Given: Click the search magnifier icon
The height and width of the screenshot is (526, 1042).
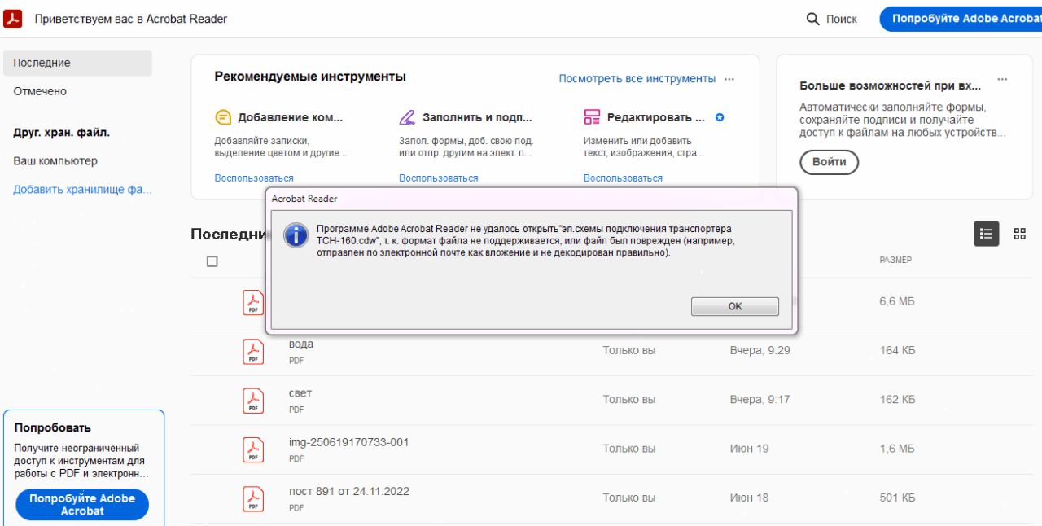Looking at the screenshot, I should (x=812, y=19).
